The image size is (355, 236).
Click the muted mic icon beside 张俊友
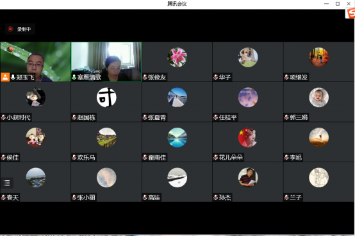145,78
